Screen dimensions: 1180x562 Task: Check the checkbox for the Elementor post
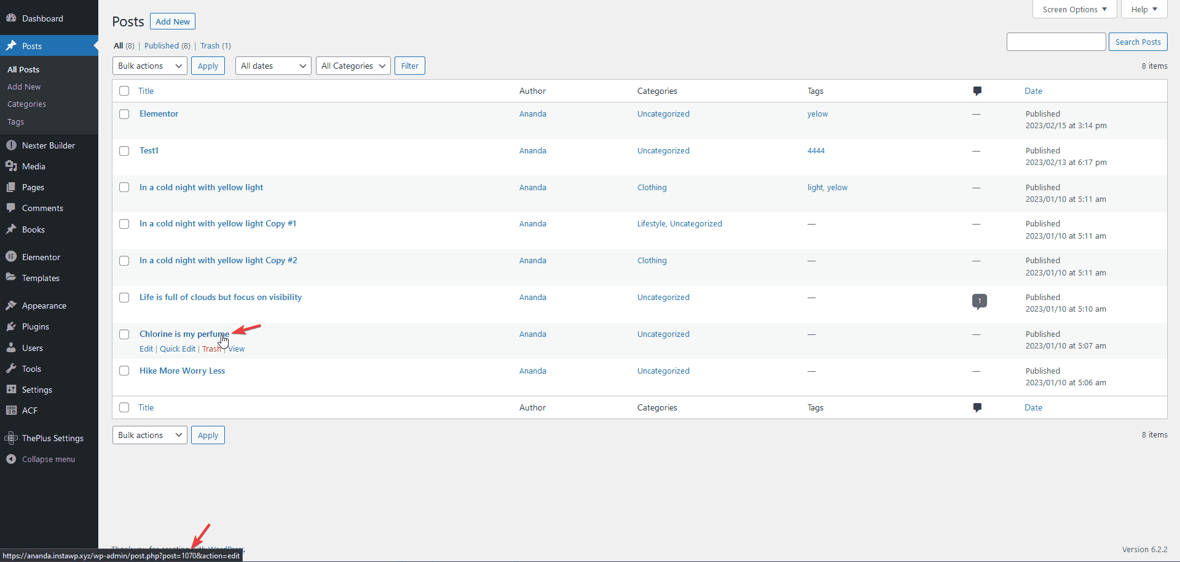pos(124,114)
